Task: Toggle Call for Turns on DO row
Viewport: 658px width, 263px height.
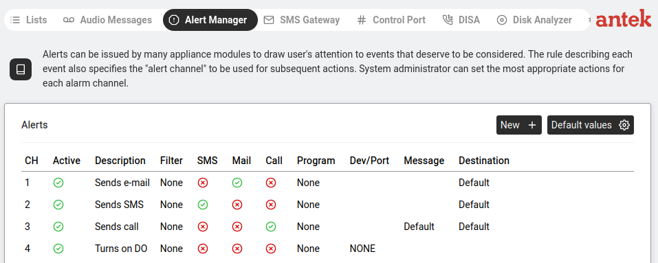Action: [271, 249]
